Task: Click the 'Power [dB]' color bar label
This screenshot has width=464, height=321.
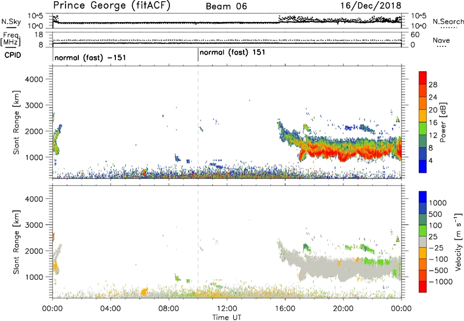Action: (443, 122)
